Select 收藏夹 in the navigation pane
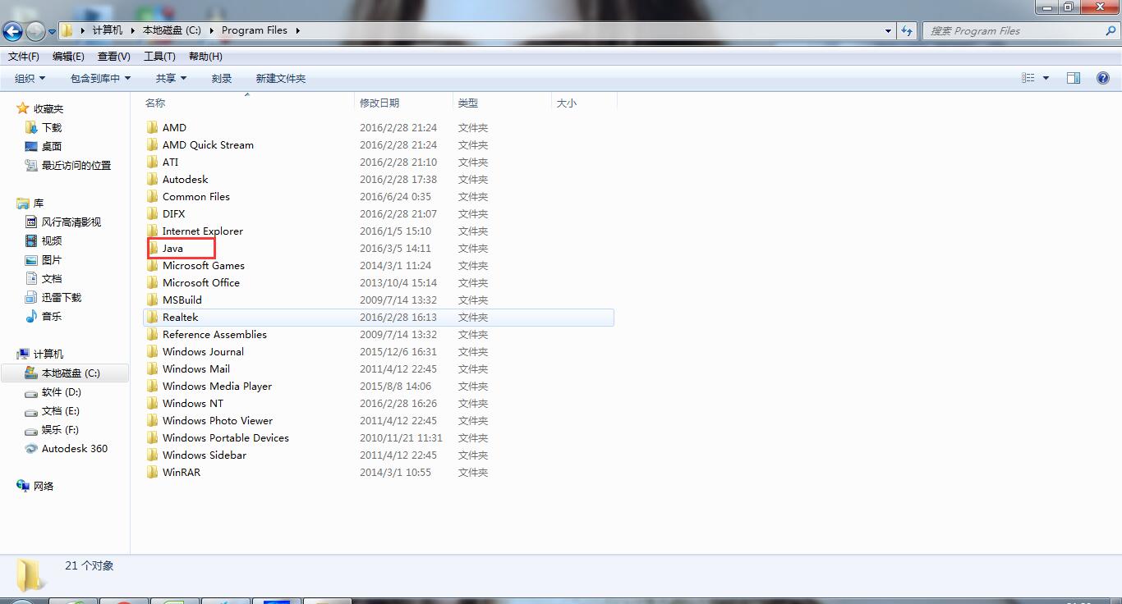Screen dimensions: 1122x604 click(48, 108)
